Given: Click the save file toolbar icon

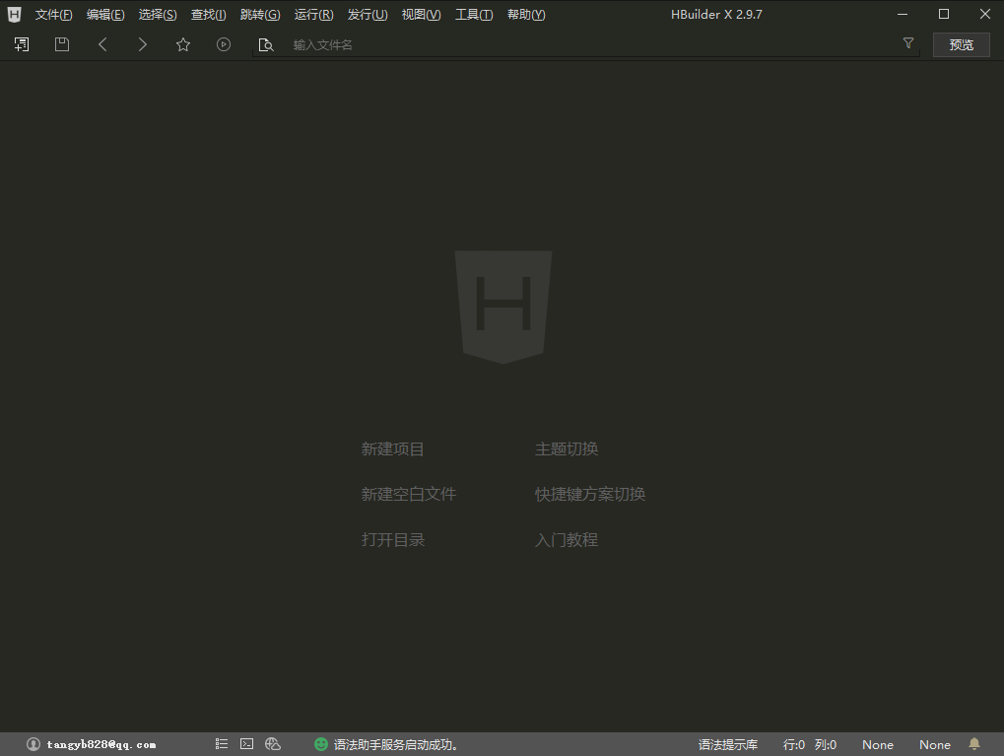Looking at the screenshot, I should click(x=62, y=44).
